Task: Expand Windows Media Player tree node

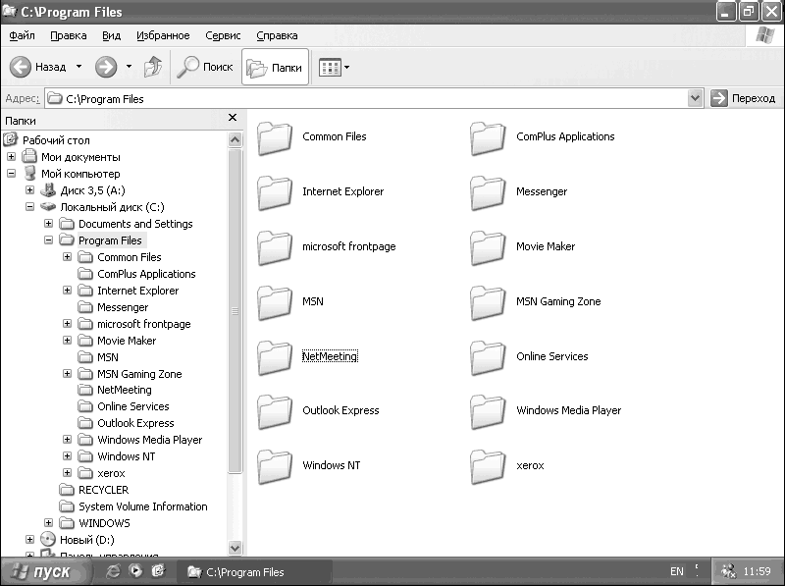Action: (x=67, y=439)
